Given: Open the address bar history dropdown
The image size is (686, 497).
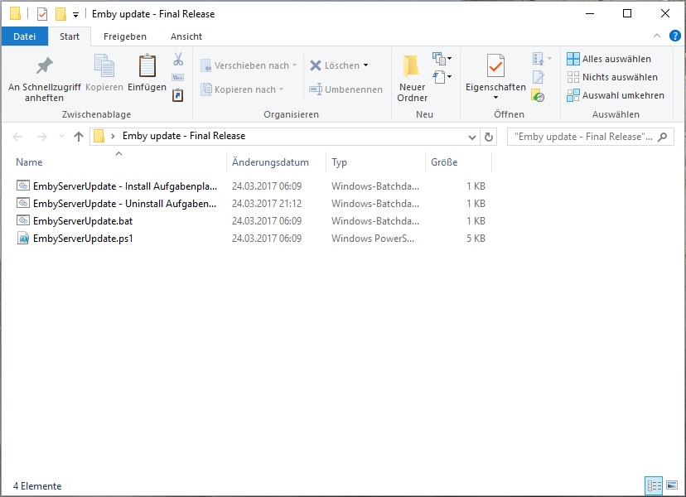Looking at the screenshot, I should coord(472,137).
